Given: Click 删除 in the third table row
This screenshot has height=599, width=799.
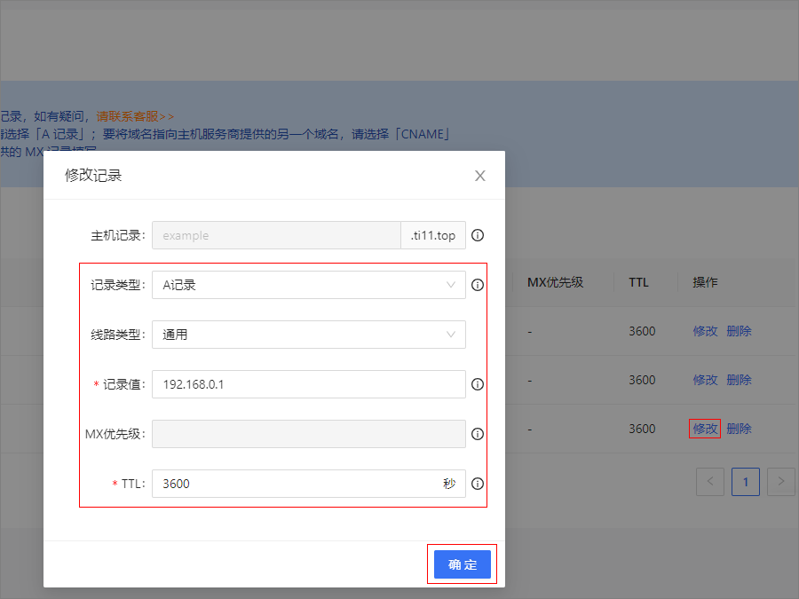Looking at the screenshot, I should [x=739, y=429].
